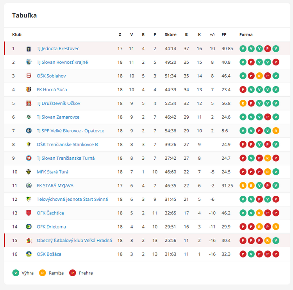The image size is (293, 290).
Task: Open Telovýchovná jednota Štart Svinná link
Action: [x=72, y=199]
